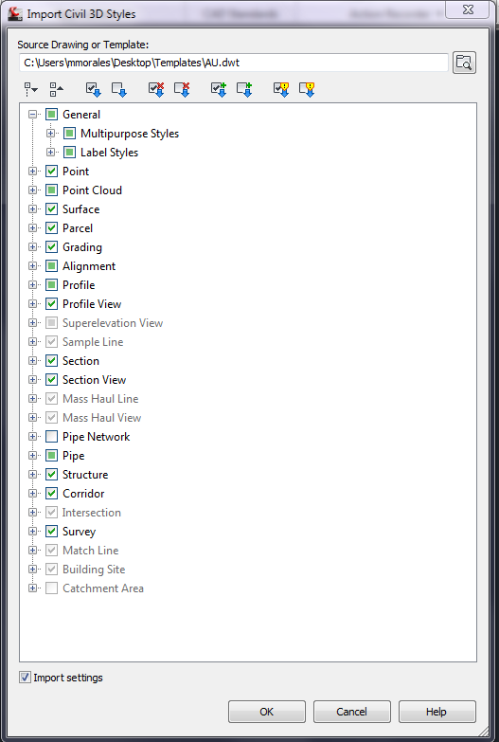Toggle the Profile checkbox

click(x=51, y=284)
